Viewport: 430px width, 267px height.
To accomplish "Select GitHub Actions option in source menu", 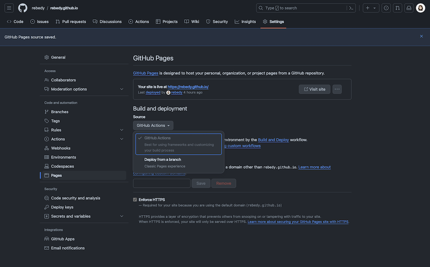I will 178,144.
